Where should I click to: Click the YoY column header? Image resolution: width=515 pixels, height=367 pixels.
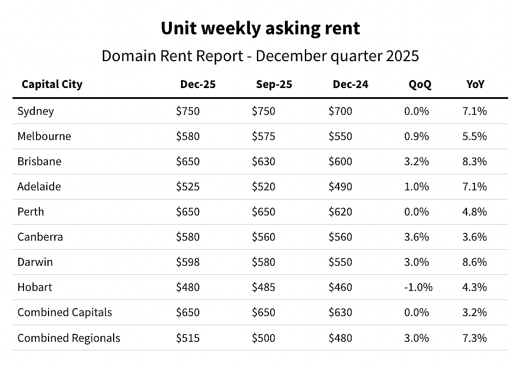[x=475, y=84]
